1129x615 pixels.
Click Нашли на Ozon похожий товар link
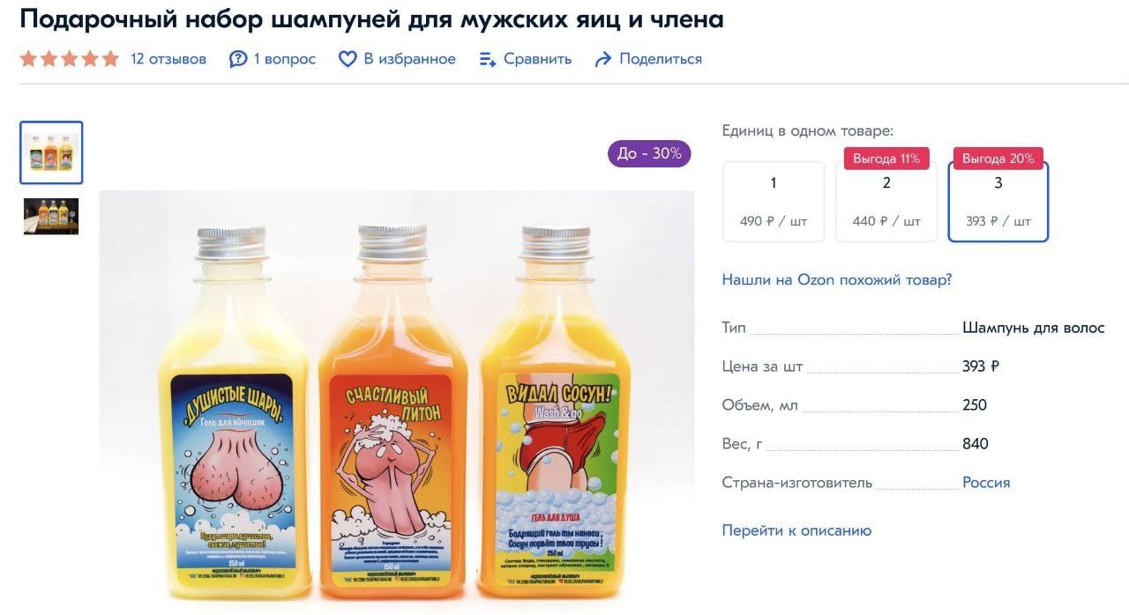coord(837,280)
